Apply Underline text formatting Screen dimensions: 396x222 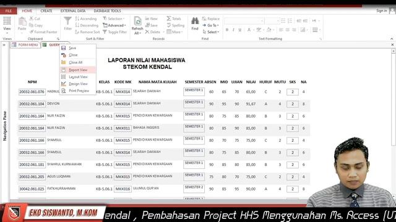point(239,30)
